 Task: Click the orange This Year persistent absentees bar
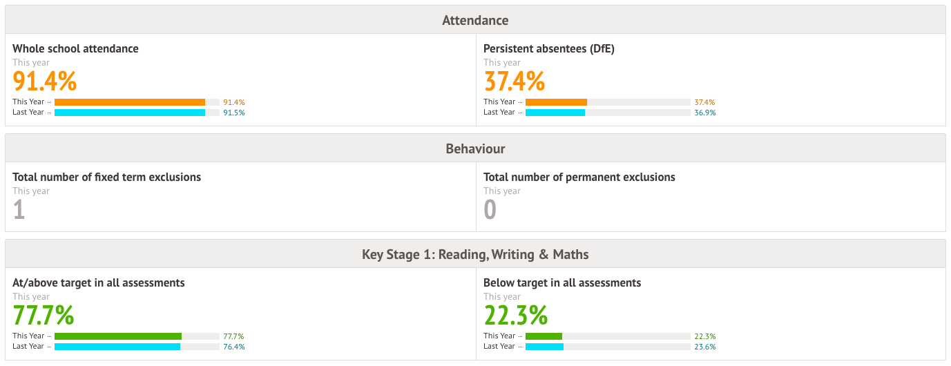556,102
